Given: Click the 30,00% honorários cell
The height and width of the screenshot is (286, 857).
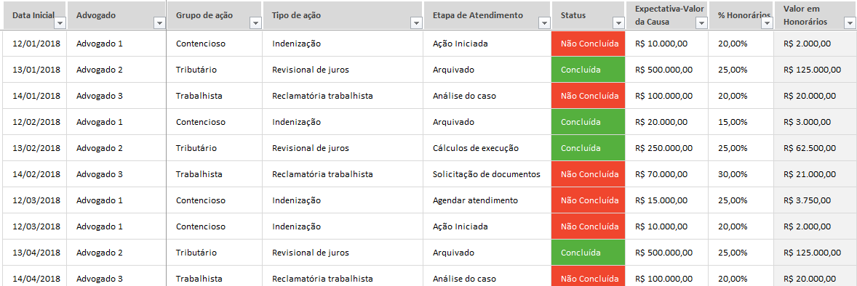Looking at the screenshot, I should coord(741,175).
